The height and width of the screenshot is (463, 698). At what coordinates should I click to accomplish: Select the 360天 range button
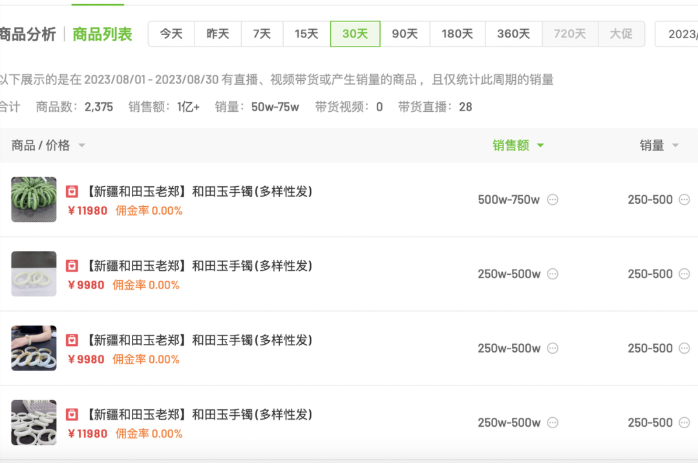(513, 34)
